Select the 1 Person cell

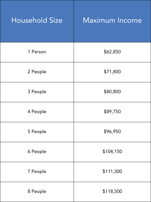tap(37, 52)
